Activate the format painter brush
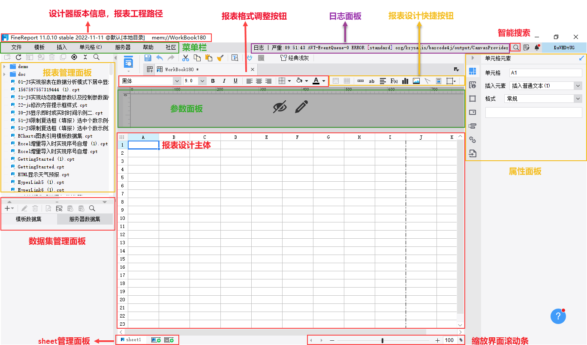 (x=220, y=58)
